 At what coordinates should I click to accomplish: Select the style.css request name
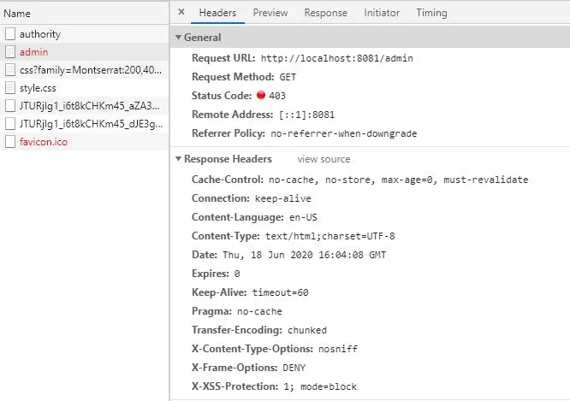pyautogui.click(x=38, y=88)
